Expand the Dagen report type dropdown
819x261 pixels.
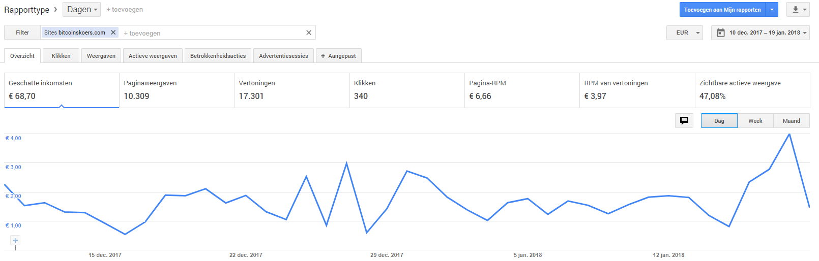(81, 9)
